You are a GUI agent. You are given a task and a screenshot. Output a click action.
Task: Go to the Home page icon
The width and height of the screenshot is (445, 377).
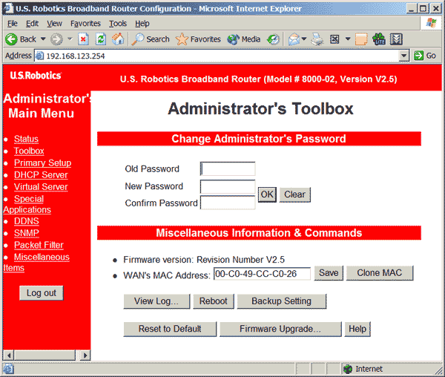coord(118,39)
